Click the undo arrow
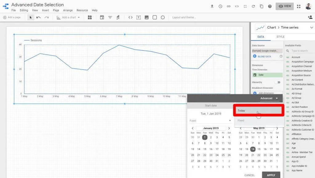Viewport: 315px width, 178px height. [x=38, y=18]
